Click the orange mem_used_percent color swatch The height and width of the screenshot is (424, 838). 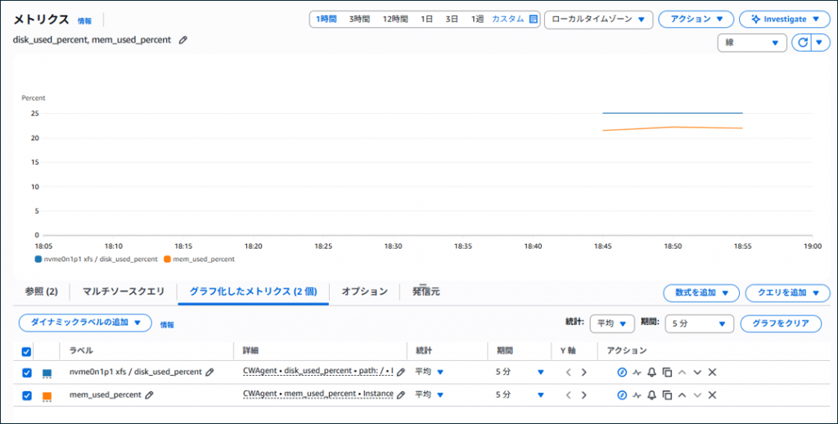pyautogui.click(x=47, y=396)
